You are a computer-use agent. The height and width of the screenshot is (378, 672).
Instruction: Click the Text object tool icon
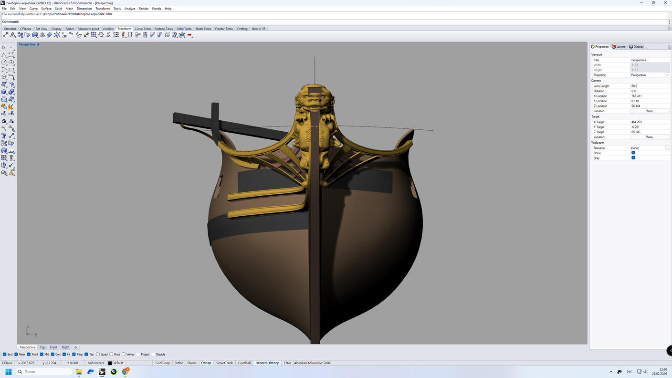[x=4, y=136]
